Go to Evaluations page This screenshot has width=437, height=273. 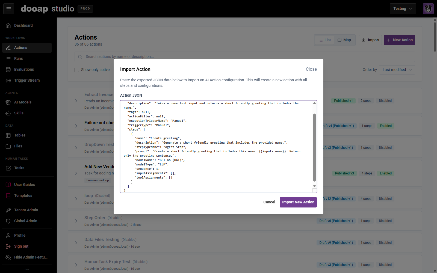[x=27, y=69]
